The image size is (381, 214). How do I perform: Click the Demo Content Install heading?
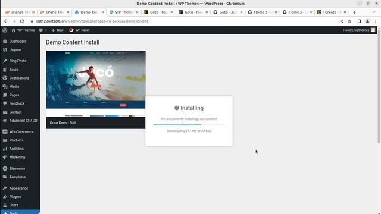(73, 42)
